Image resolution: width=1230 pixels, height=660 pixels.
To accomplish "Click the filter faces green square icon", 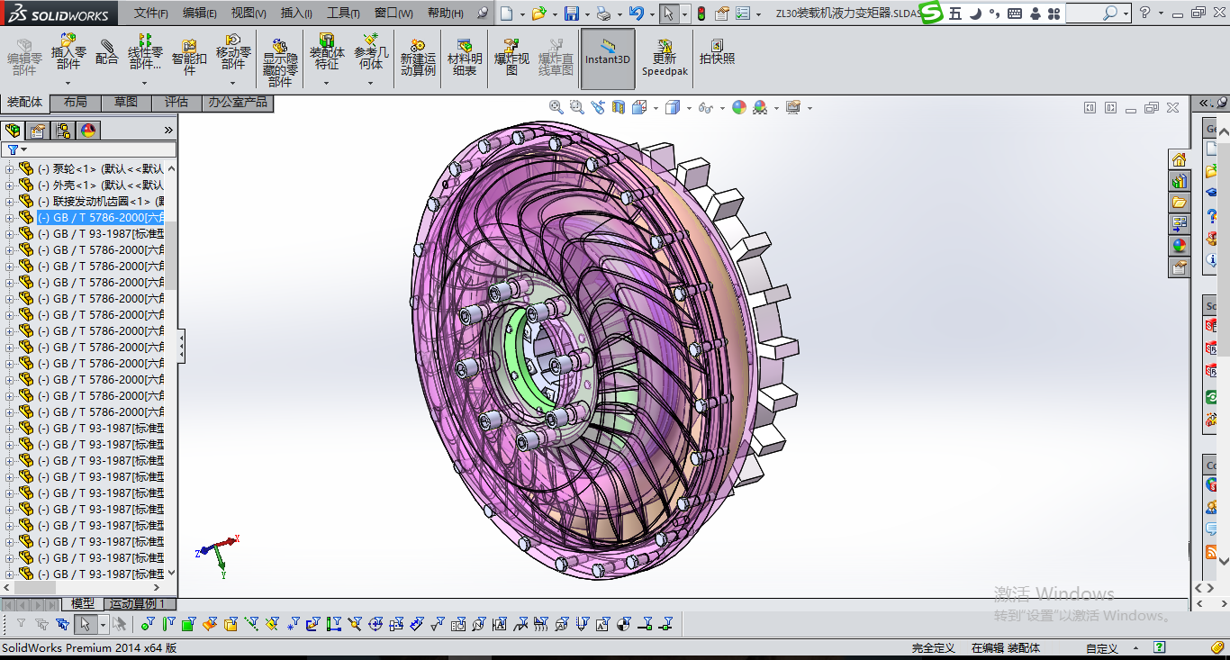I will pyautogui.click(x=188, y=623).
